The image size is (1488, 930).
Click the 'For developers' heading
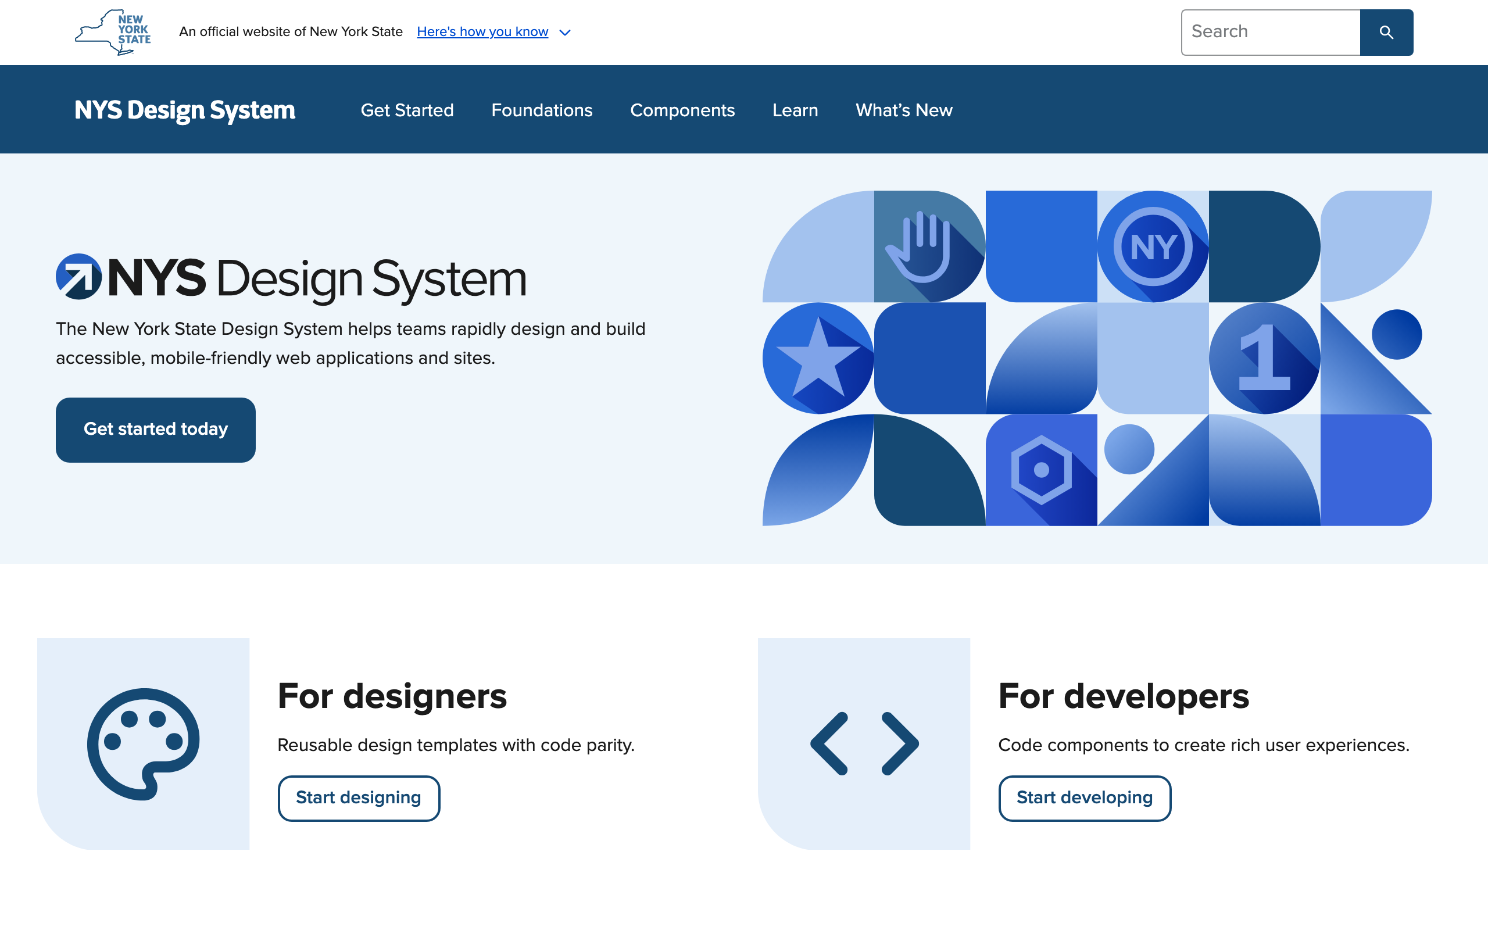click(1124, 696)
